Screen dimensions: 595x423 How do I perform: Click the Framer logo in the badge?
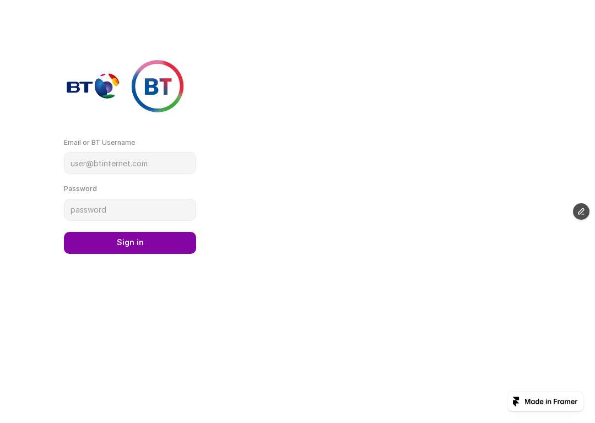point(516,402)
